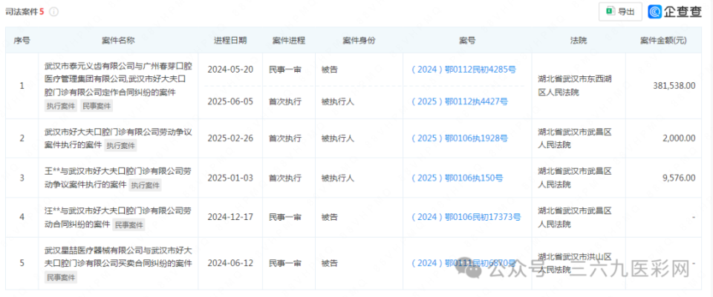The image size is (713, 297).
Task: Click amount 2,000.00
Action: tap(679, 139)
